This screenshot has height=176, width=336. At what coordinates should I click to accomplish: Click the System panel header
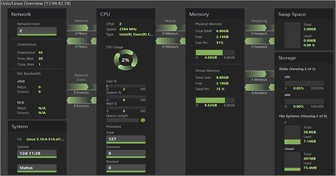pyautogui.click(x=37, y=126)
